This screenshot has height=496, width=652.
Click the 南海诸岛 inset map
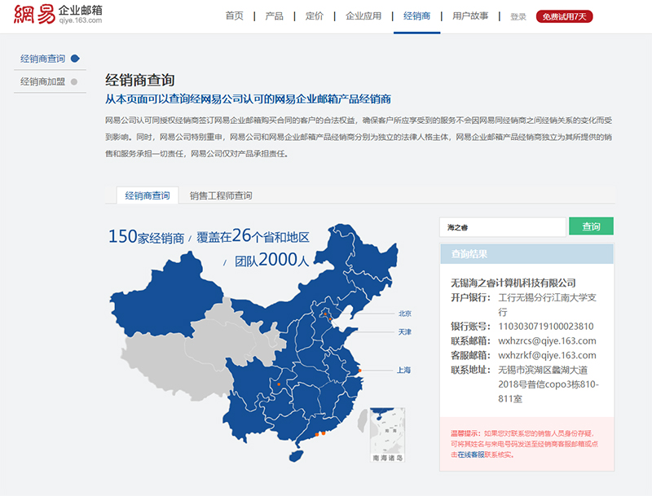tap(387, 435)
